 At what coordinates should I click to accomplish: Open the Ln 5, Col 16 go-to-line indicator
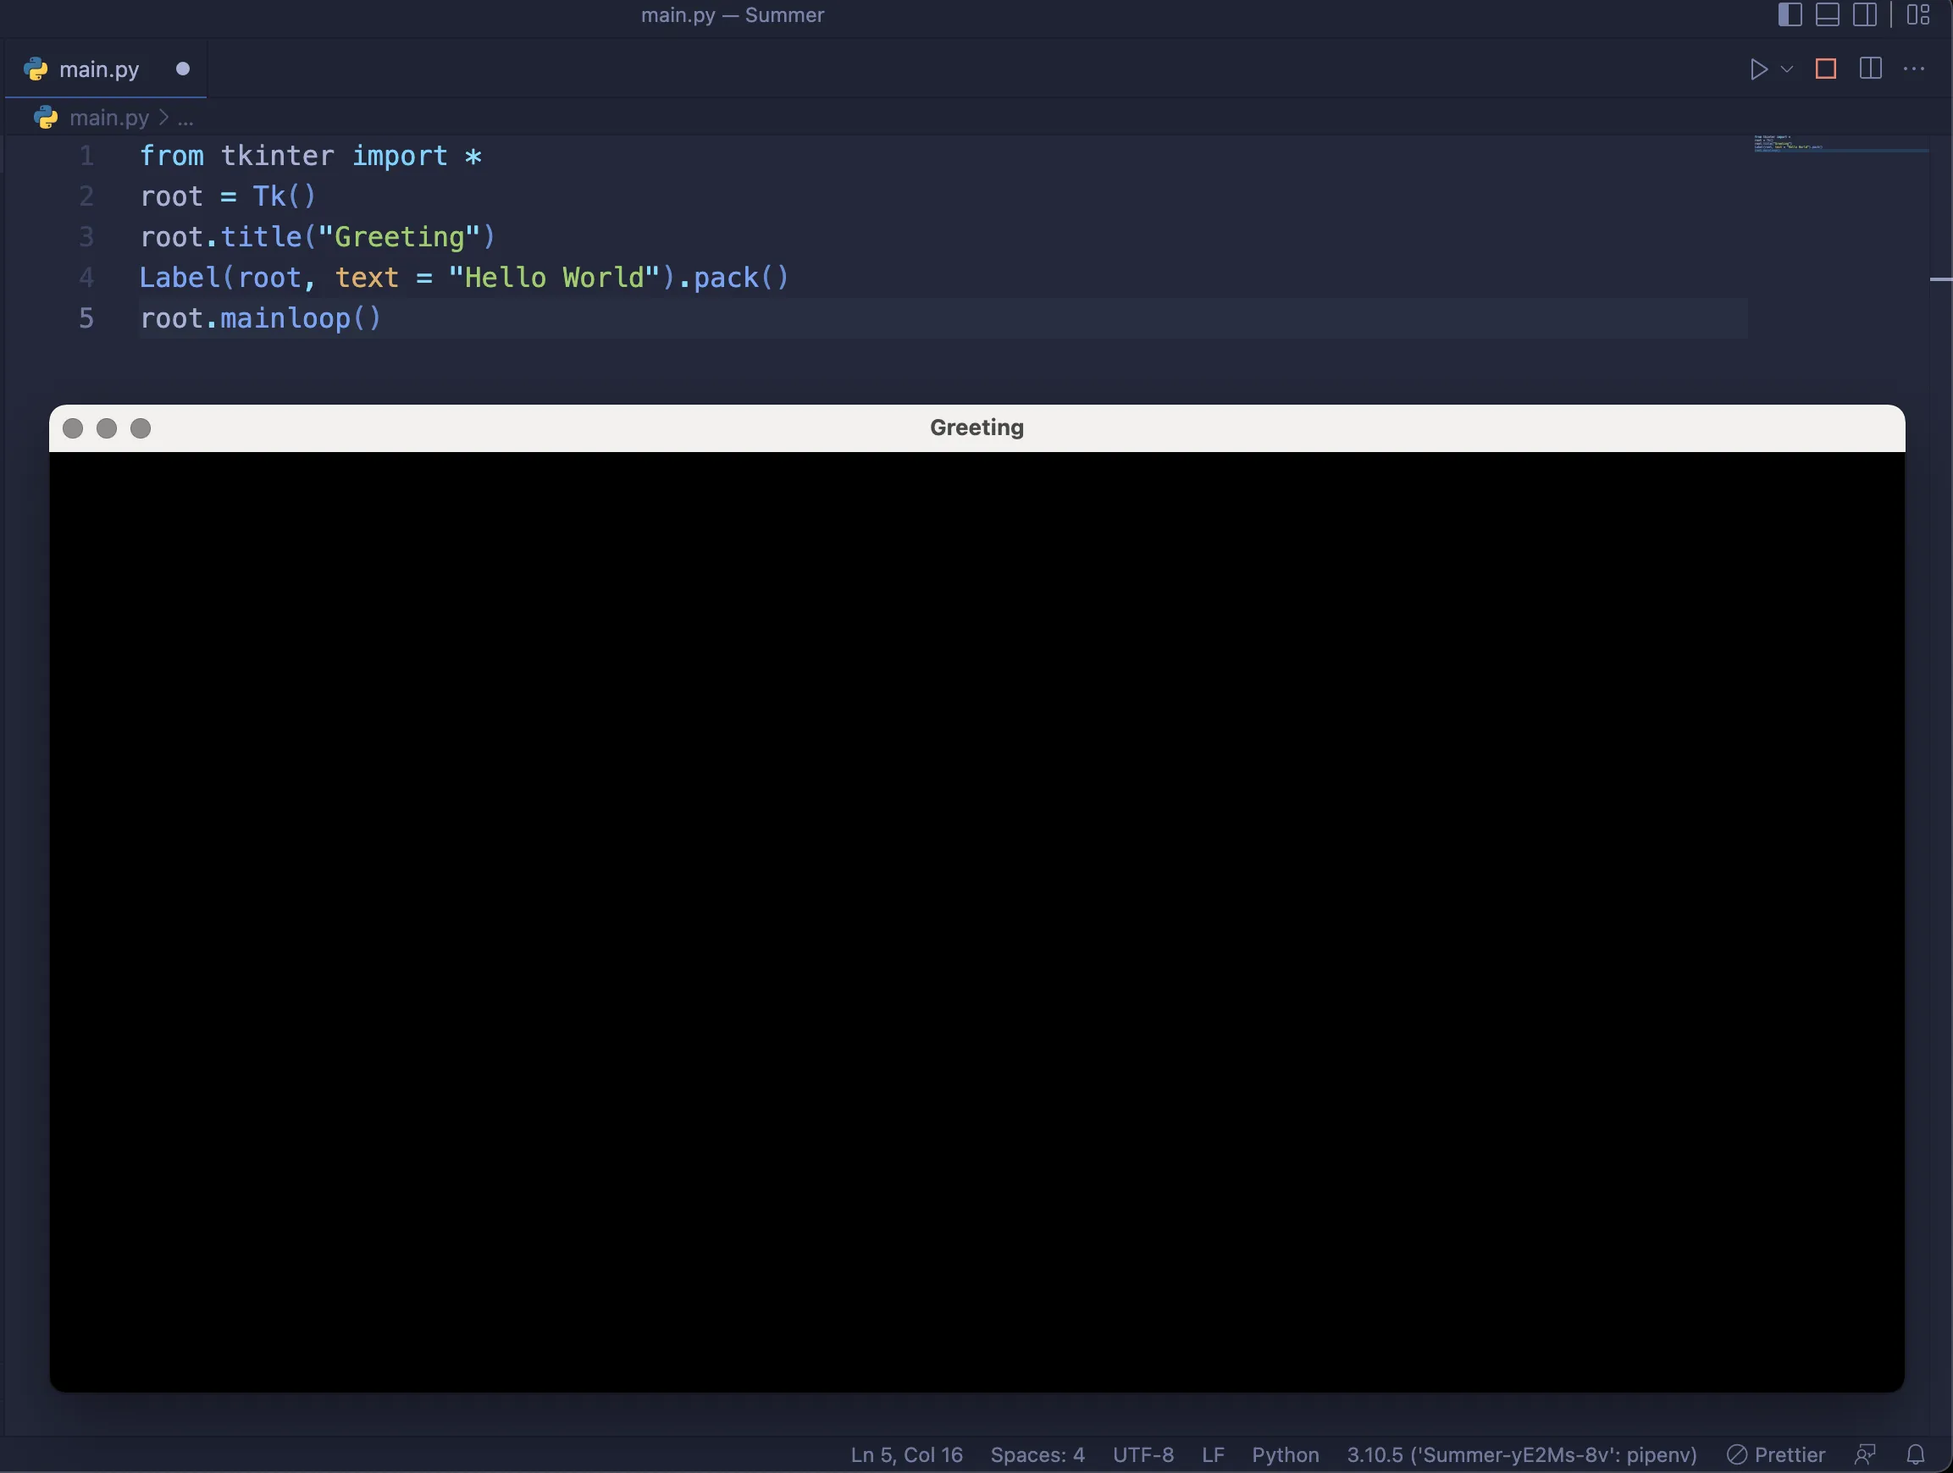(906, 1454)
